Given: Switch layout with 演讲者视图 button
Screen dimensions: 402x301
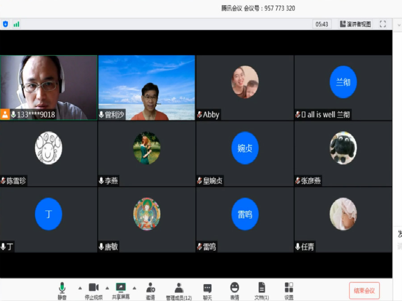Looking at the screenshot, I should point(356,24).
